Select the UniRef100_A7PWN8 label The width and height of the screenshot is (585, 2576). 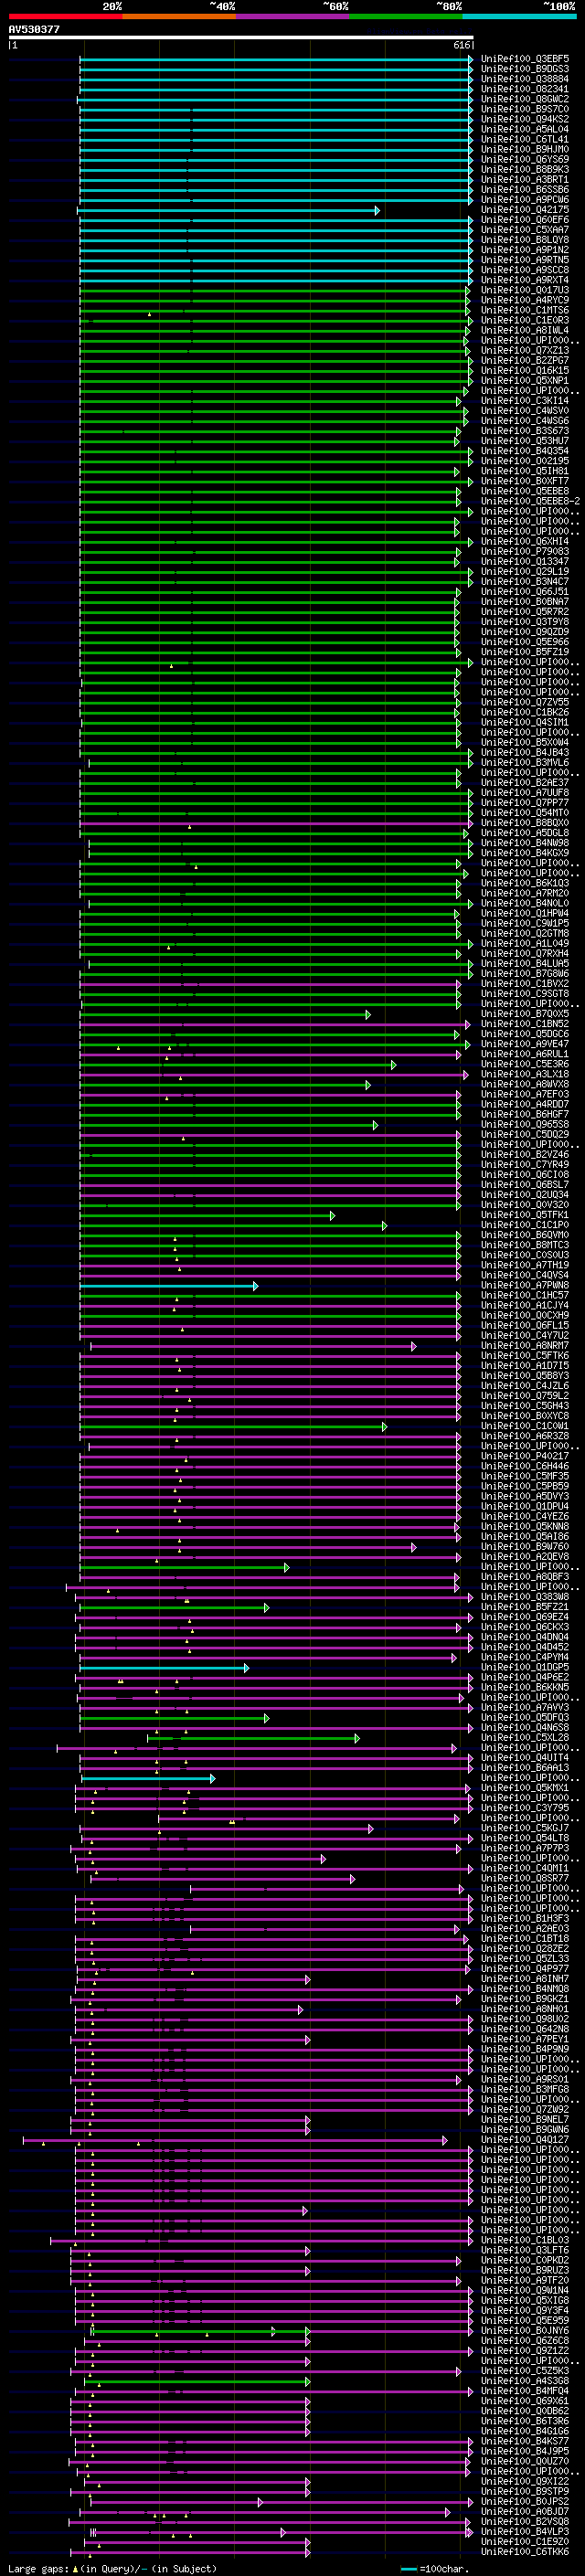click(525, 1285)
